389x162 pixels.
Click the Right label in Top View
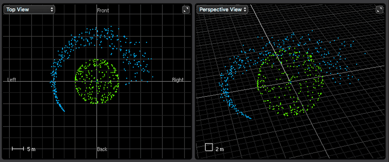178,80
